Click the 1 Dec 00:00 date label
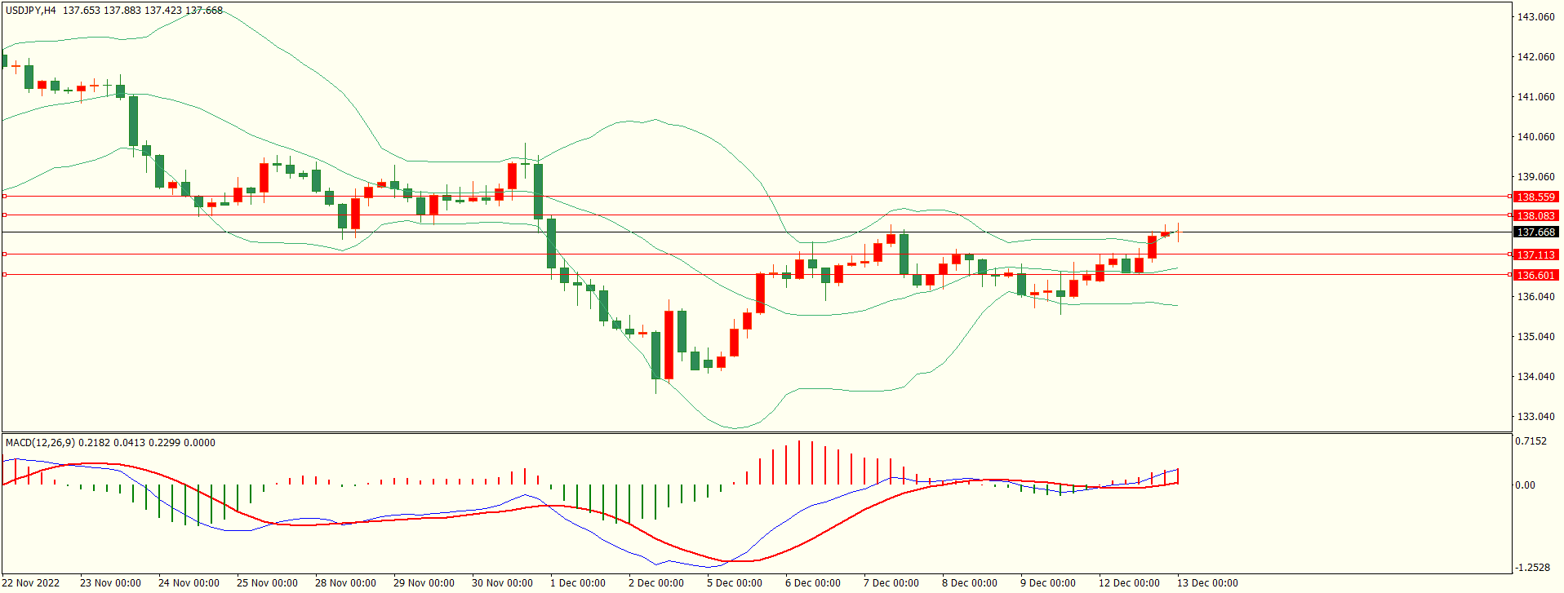The image size is (1564, 593). [577, 583]
